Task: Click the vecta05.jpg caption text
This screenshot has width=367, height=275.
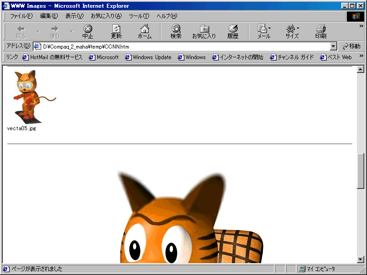Action: point(22,128)
